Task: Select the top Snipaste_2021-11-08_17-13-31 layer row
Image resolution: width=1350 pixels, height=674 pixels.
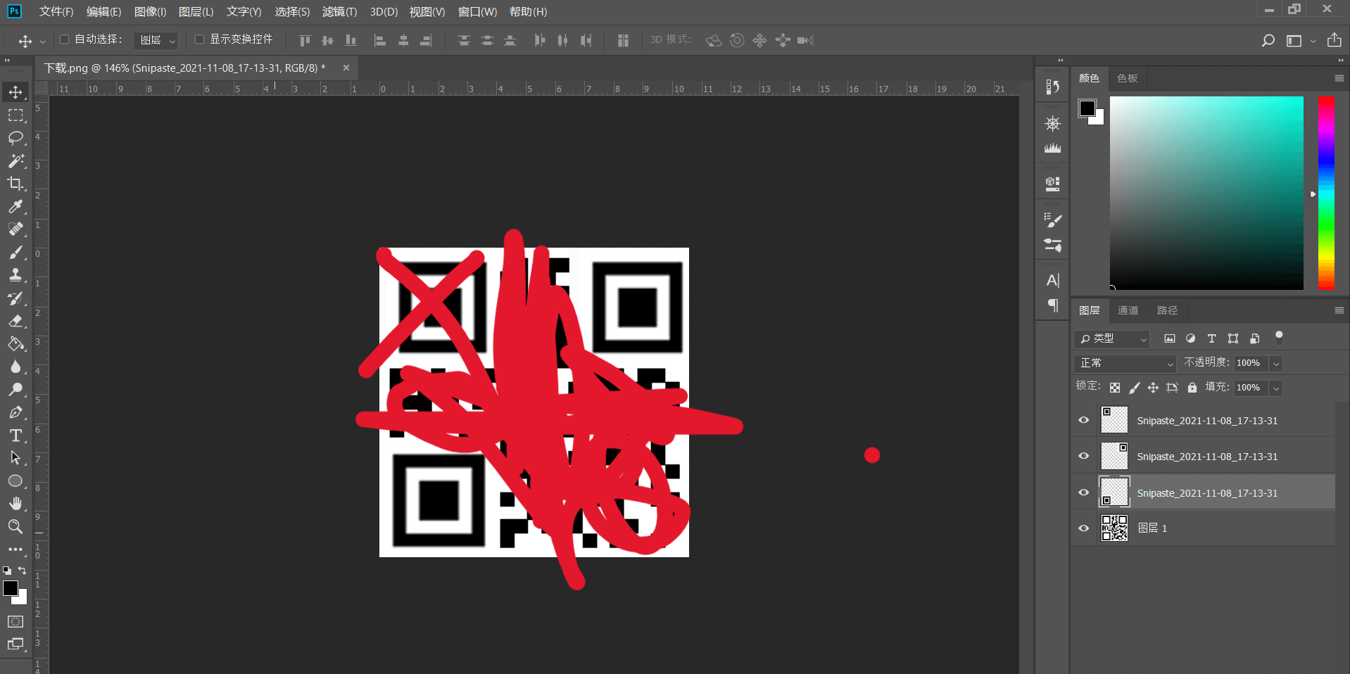Action: pos(1203,420)
